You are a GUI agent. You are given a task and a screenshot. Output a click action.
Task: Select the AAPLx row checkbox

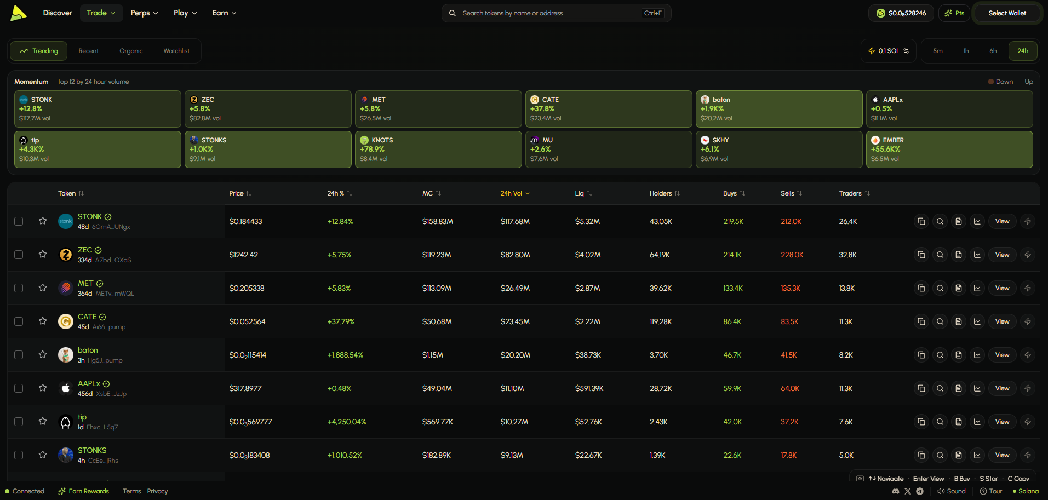click(x=19, y=388)
